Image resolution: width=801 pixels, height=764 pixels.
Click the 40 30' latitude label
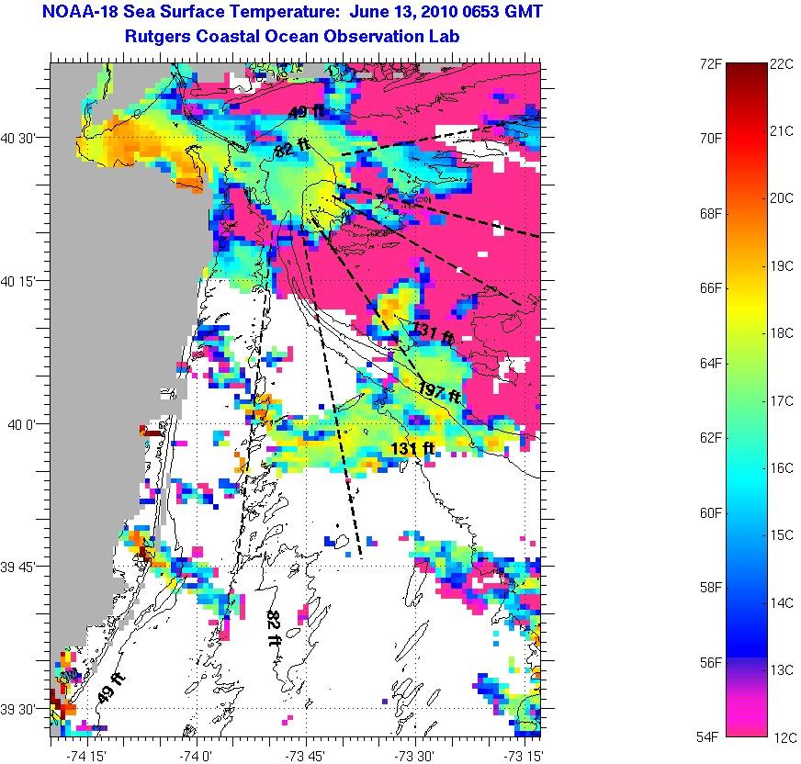(x=18, y=139)
